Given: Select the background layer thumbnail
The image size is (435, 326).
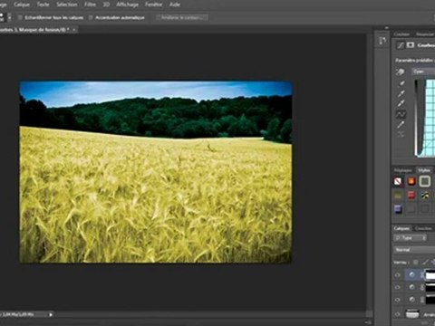Looking at the screenshot, I should coord(412,314).
